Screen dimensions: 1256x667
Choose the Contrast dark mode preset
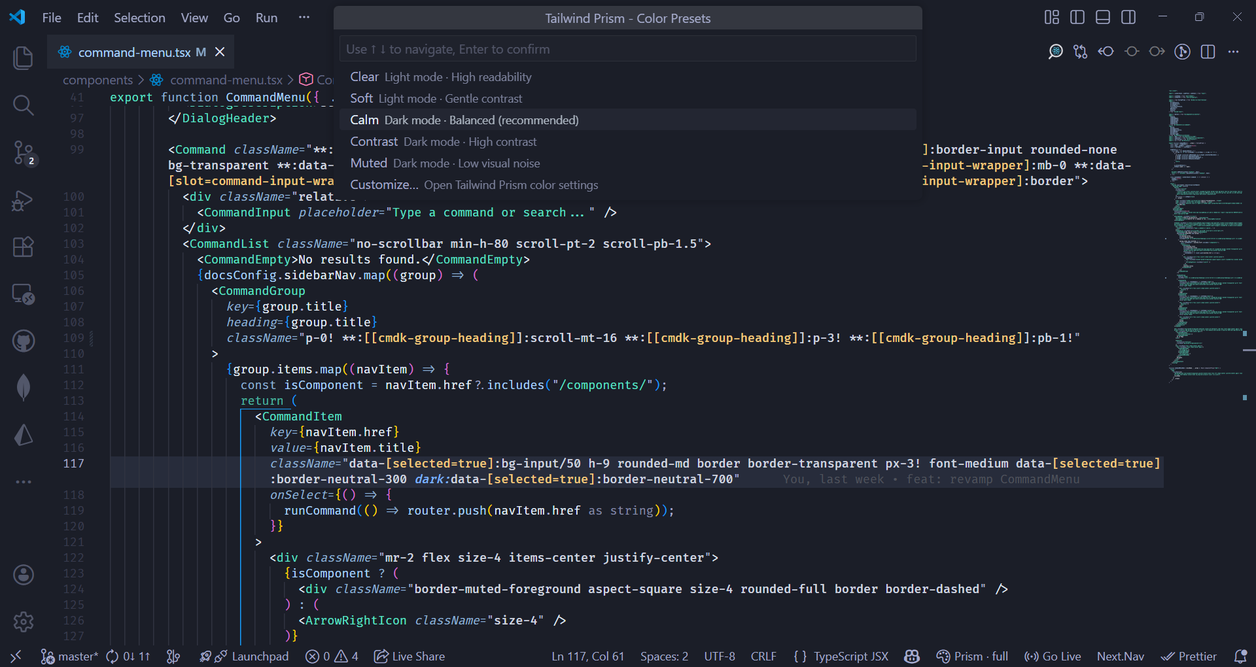click(x=628, y=141)
